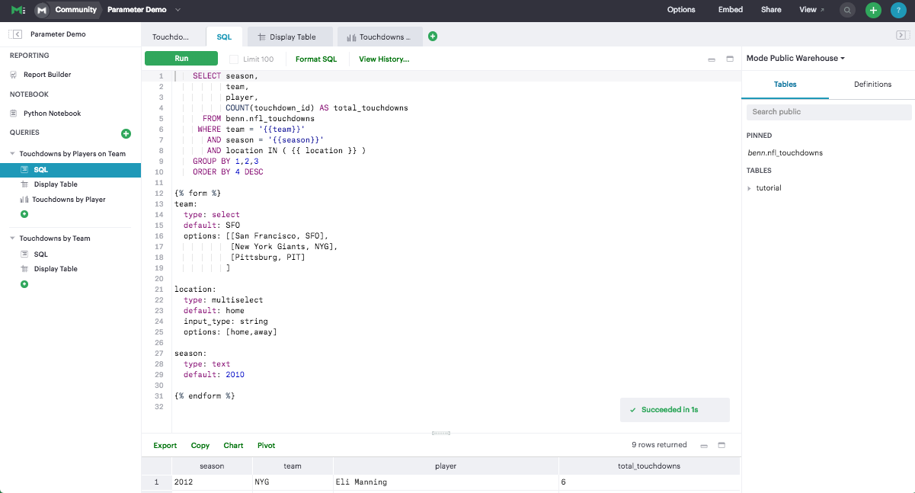Select the SQL editor tab
The image size is (915, 493).
click(x=224, y=37)
